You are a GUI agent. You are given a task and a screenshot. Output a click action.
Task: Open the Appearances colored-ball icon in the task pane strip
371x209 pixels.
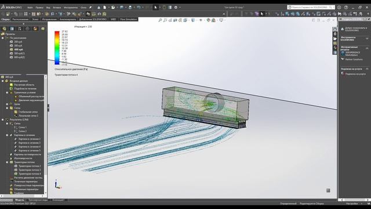(335, 48)
